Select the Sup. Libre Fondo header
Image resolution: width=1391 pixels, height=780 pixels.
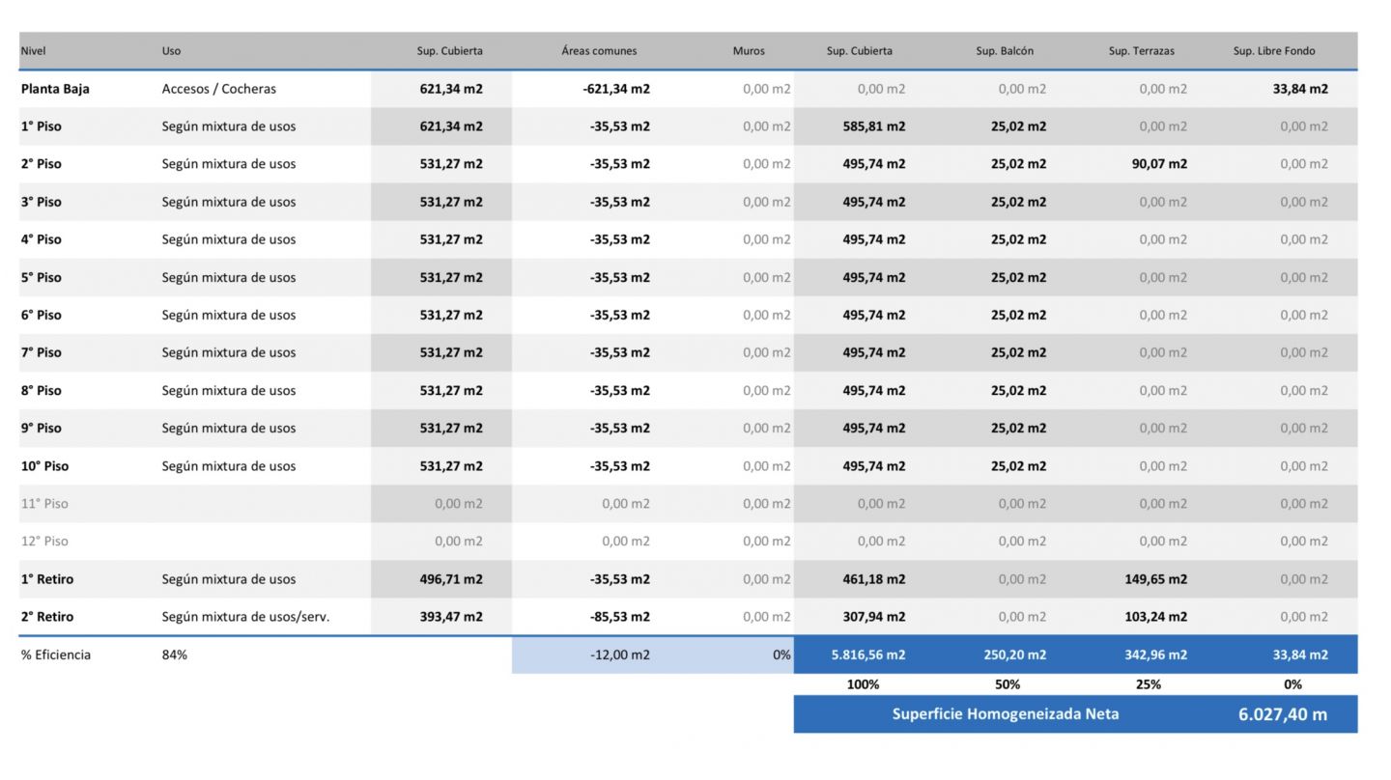tap(1273, 51)
